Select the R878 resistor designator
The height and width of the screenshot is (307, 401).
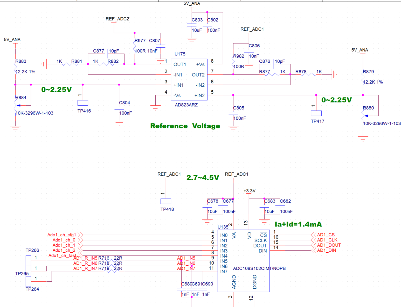coord(301,72)
